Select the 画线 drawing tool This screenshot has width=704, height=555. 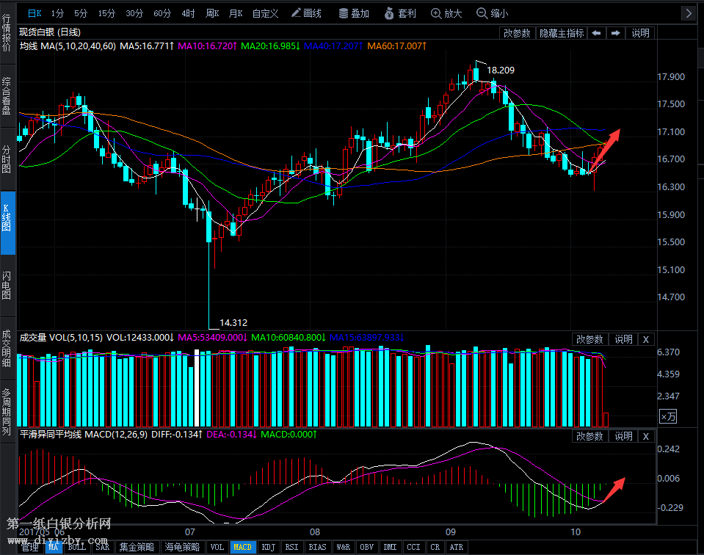pos(305,13)
